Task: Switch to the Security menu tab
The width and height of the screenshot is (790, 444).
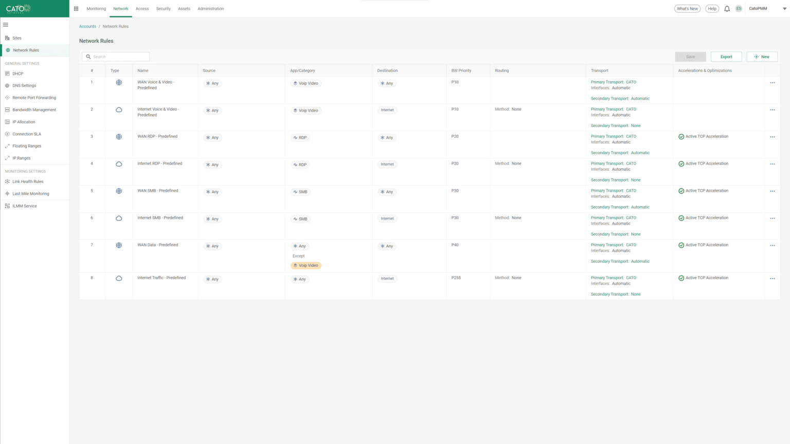Action: [163, 9]
